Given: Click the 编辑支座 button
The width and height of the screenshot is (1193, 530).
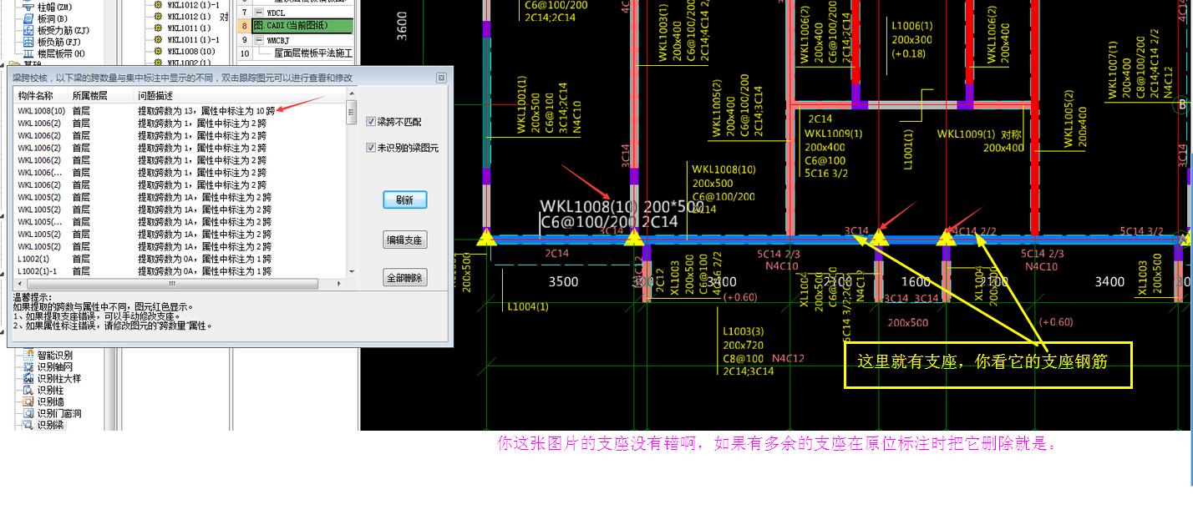Looking at the screenshot, I should 405,240.
